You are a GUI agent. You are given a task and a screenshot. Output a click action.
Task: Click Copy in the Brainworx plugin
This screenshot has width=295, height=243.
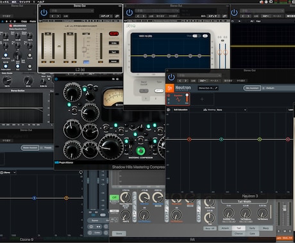point(24,21)
